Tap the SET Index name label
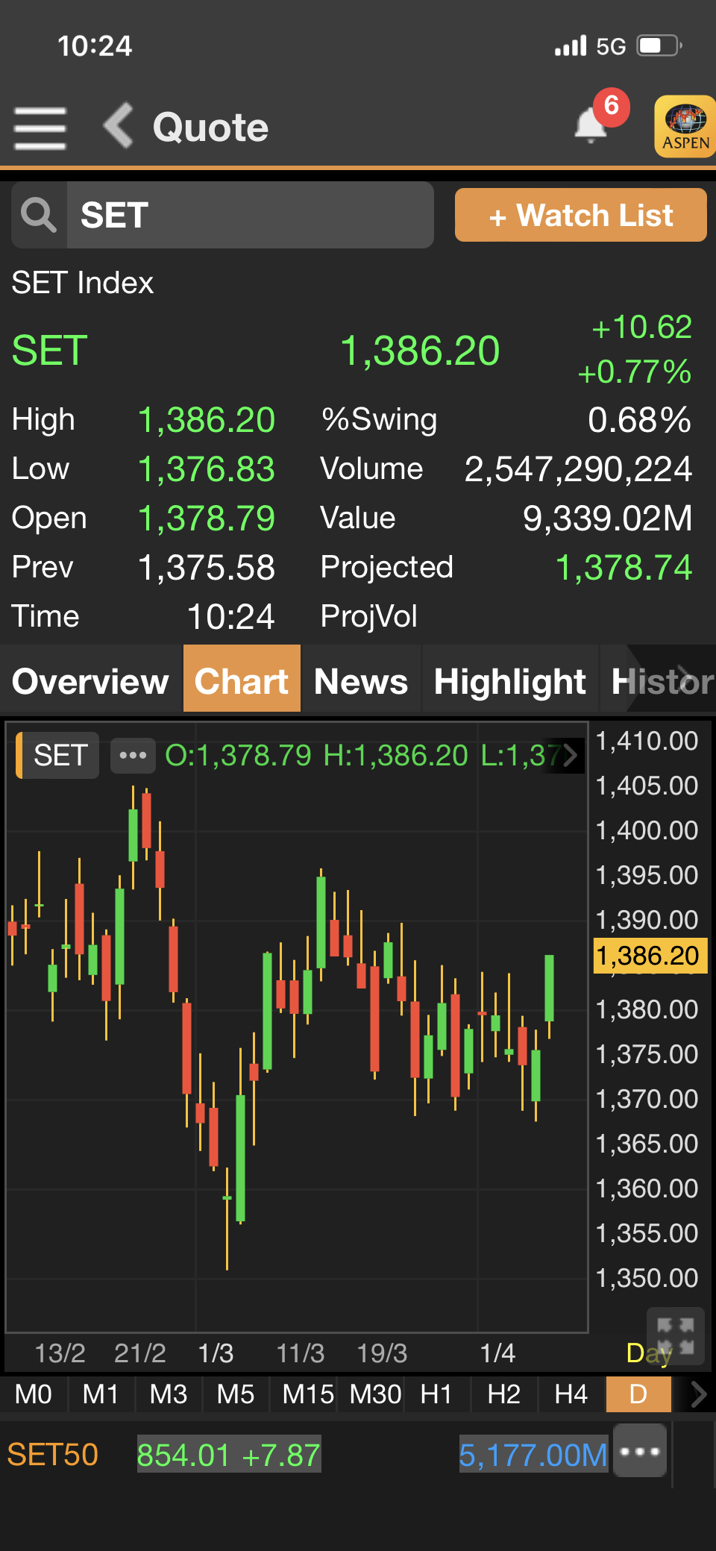The height and width of the screenshot is (1551, 716). (83, 283)
